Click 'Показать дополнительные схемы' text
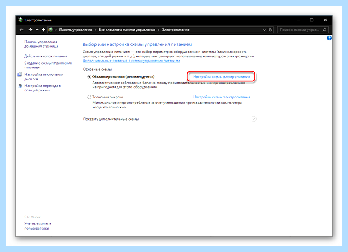348x252 pixels. tap(111, 119)
